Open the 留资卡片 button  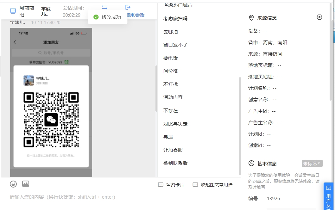pyautogui.click(x=171, y=185)
